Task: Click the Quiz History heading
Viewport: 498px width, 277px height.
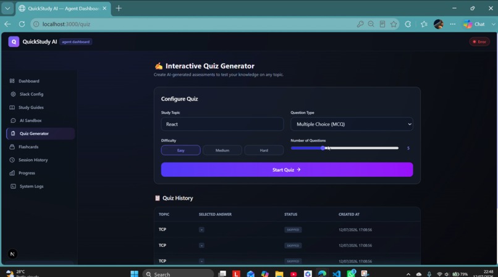Action: pyautogui.click(x=177, y=198)
